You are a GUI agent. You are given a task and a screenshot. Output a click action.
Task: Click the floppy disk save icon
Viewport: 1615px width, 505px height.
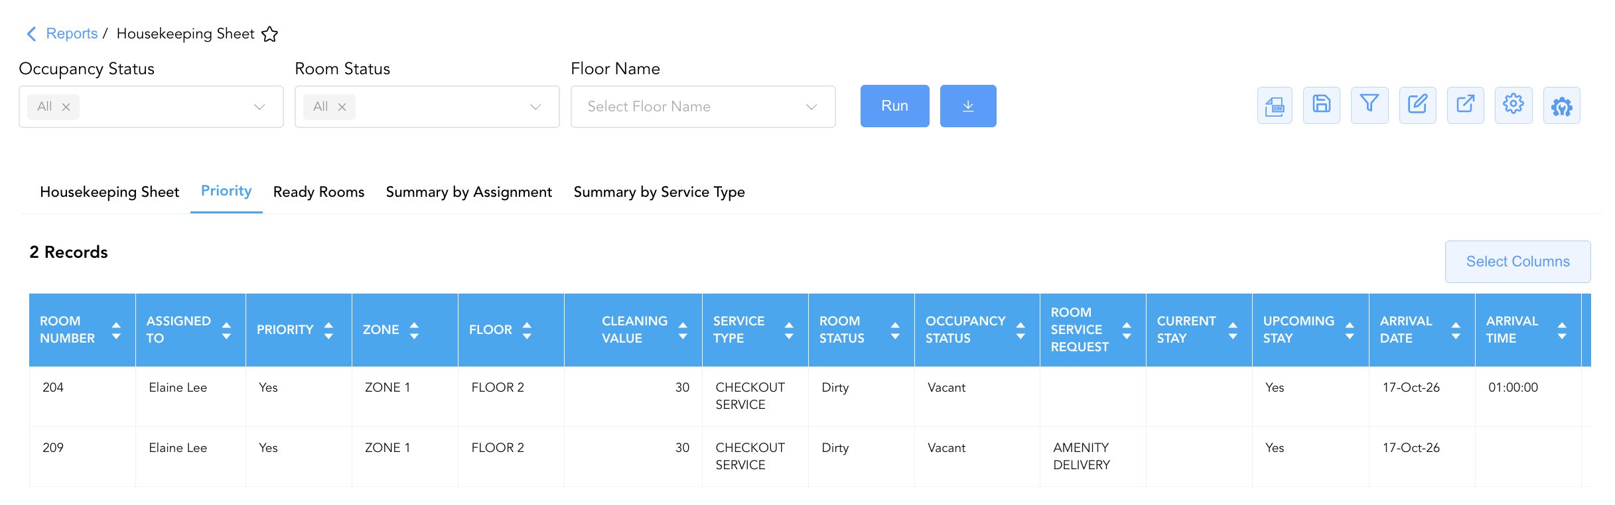[x=1322, y=105]
